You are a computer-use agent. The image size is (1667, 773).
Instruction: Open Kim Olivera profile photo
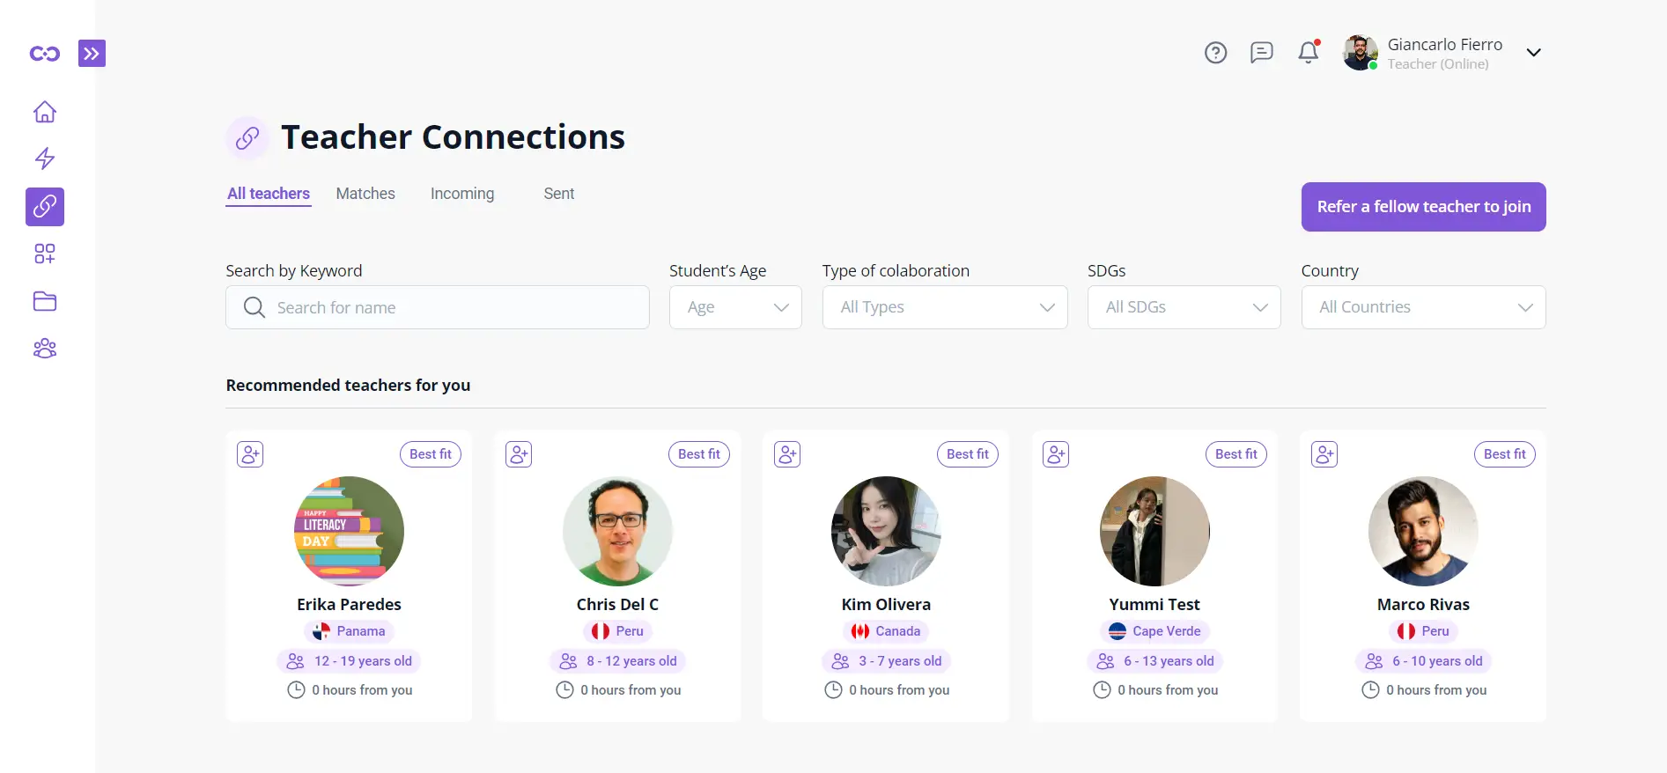[886, 531]
